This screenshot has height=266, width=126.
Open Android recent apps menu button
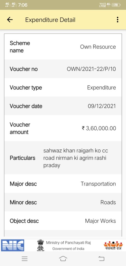25,258
